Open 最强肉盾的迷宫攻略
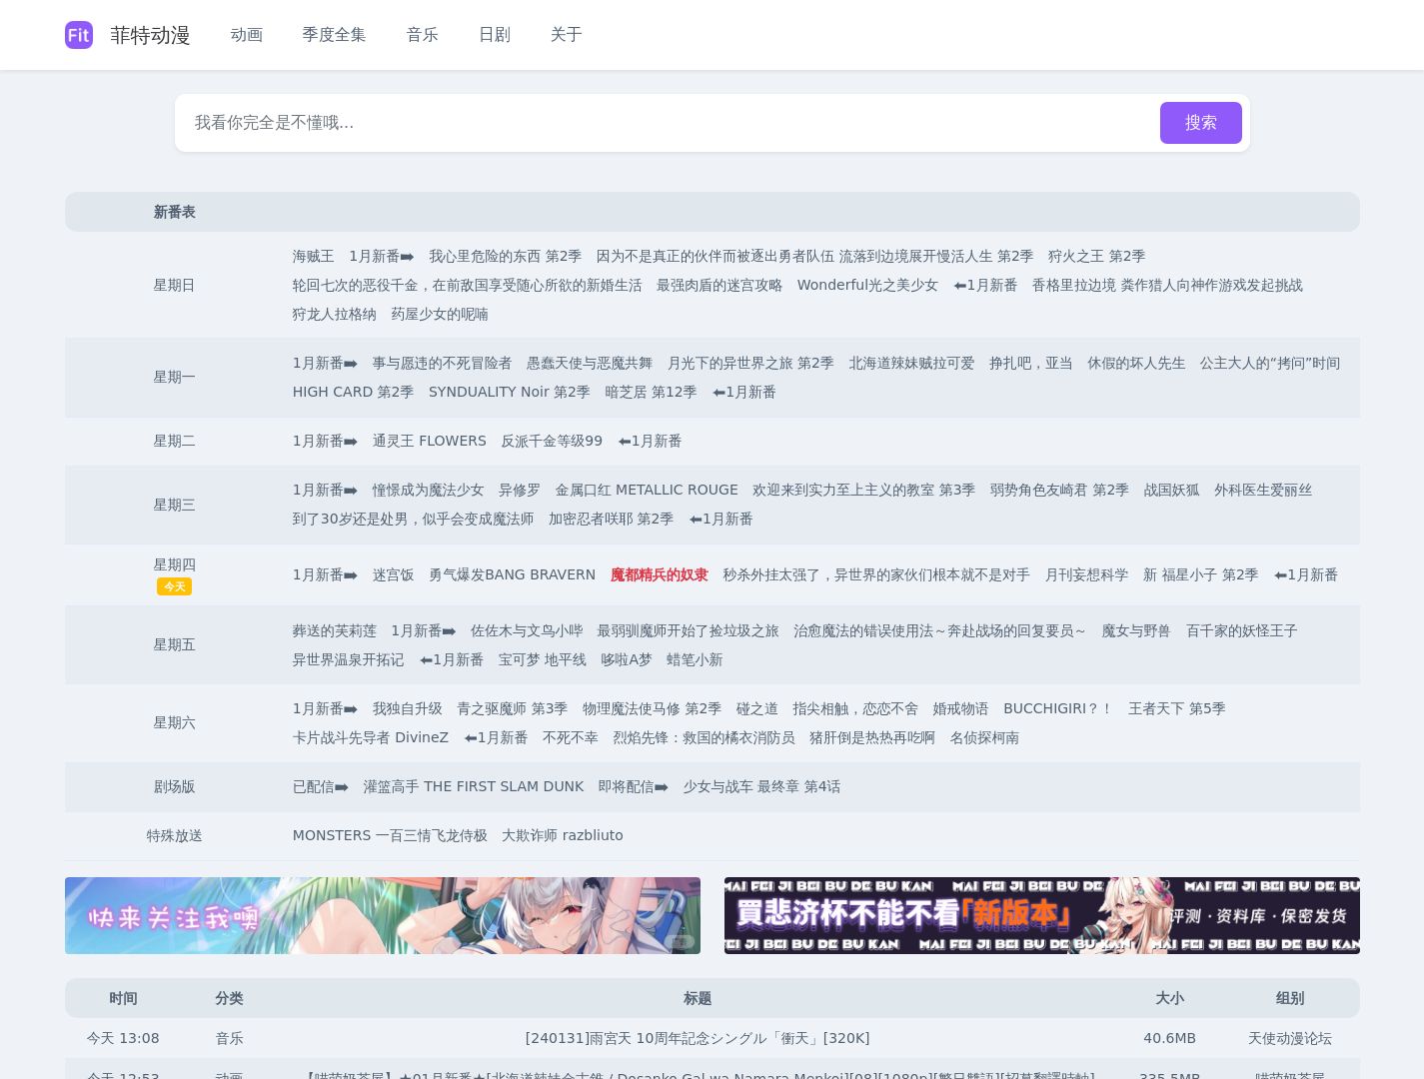Viewport: 1424px width, 1079px height. click(x=719, y=286)
